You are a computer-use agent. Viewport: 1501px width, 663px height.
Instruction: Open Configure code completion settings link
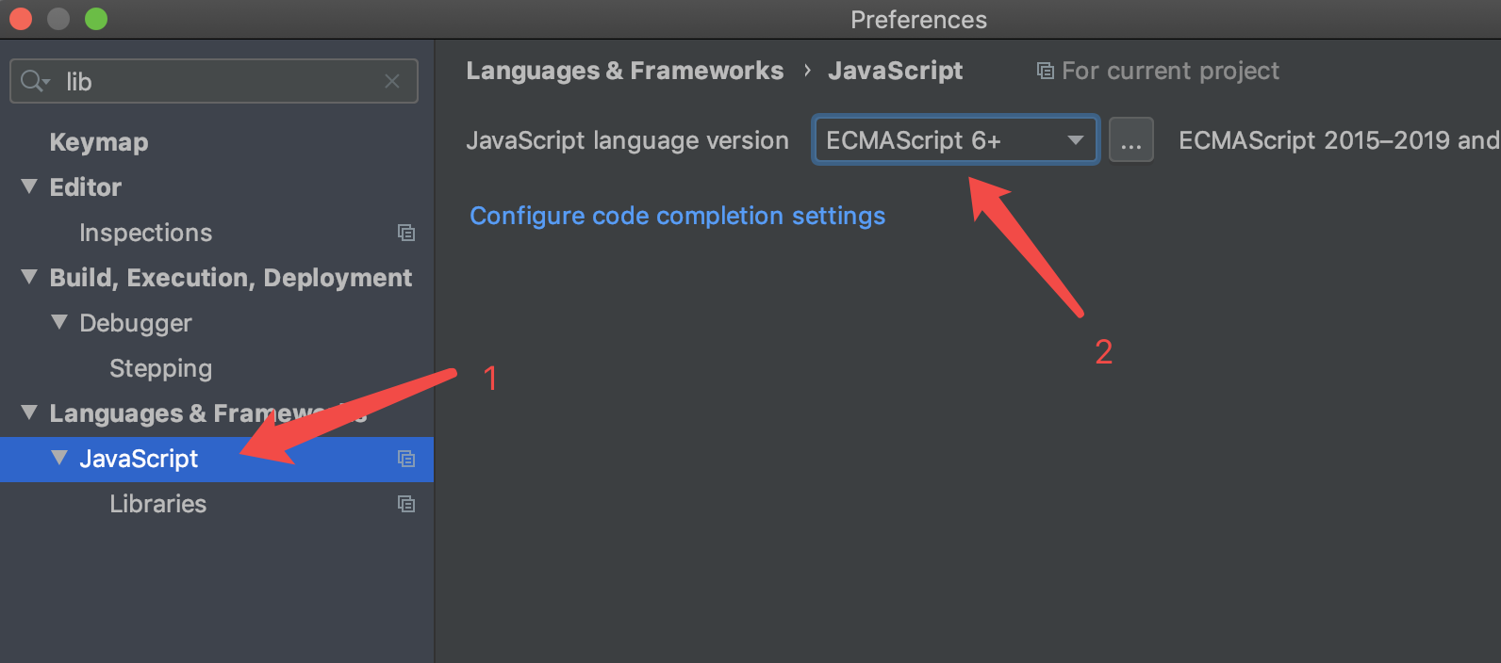(678, 216)
